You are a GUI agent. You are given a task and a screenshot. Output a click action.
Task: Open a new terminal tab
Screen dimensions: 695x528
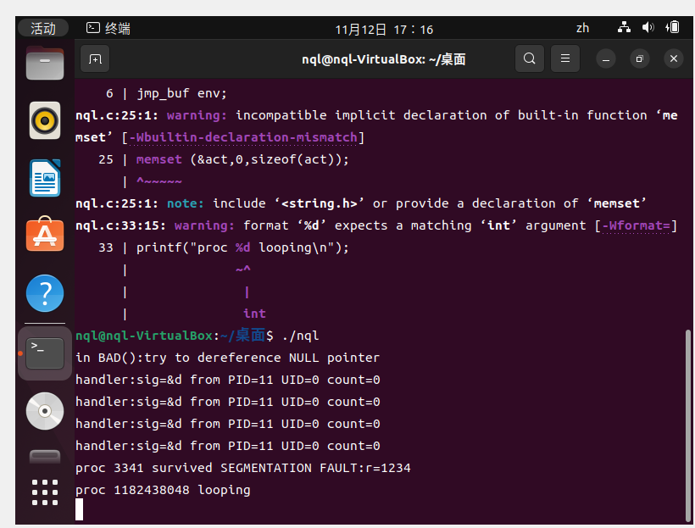pyautogui.click(x=95, y=59)
